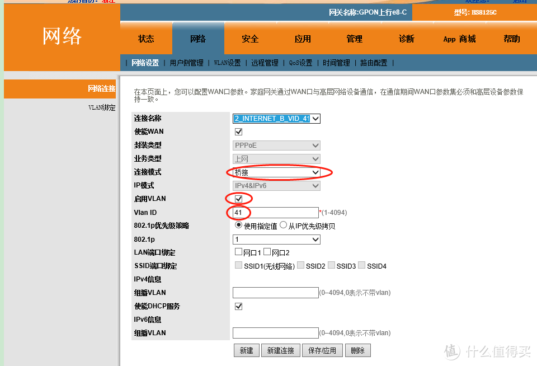Uncheck the 使能WAN checkbox
Screen dimensions: 537x366
tap(238, 132)
